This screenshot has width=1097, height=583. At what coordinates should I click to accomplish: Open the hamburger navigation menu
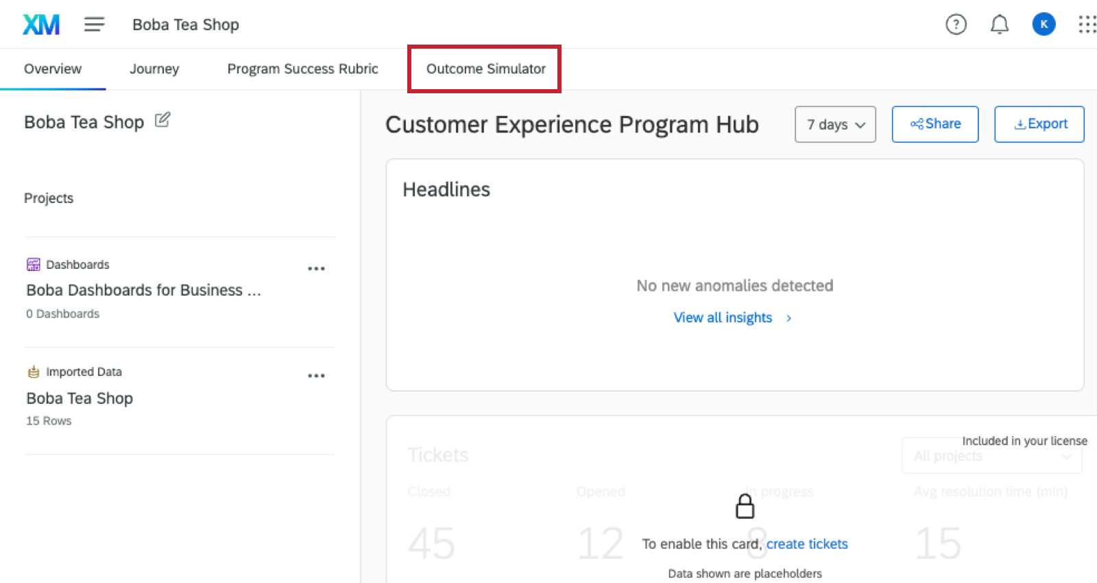click(95, 25)
